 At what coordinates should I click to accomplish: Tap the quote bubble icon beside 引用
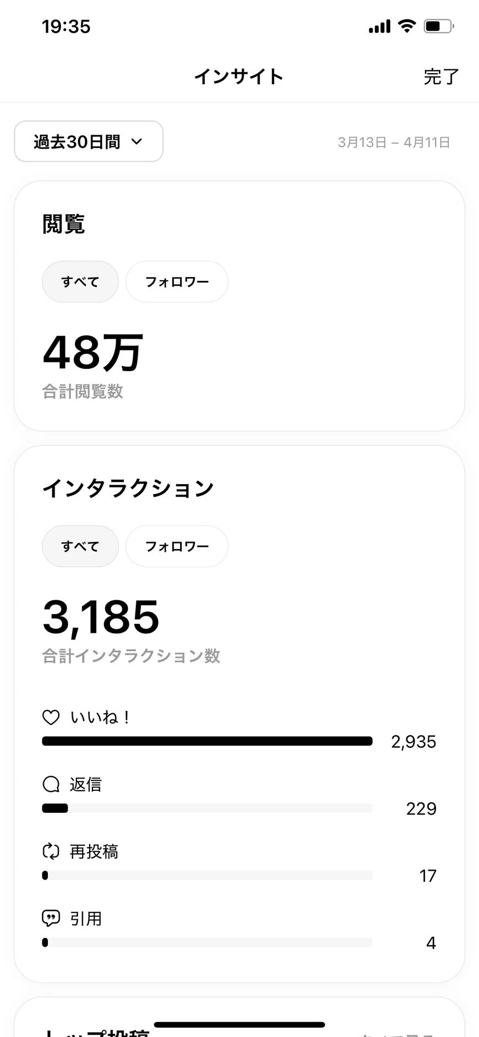(51, 919)
